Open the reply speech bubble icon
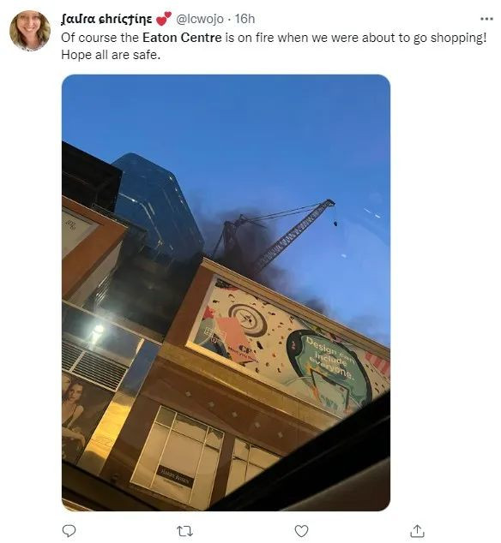Screen dimensions: 501x543 coord(69,530)
